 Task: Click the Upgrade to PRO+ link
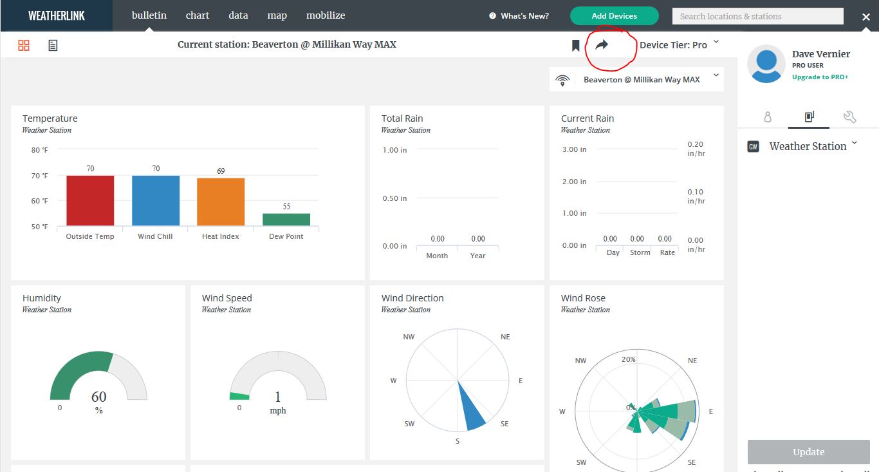[x=820, y=77]
